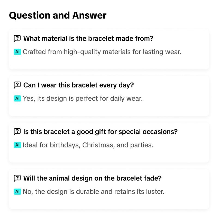The width and height of the screenshot is (218, 218).
Task: Select question about gift for special occasions
Action: pyautogui.click(x=100, y=132)
